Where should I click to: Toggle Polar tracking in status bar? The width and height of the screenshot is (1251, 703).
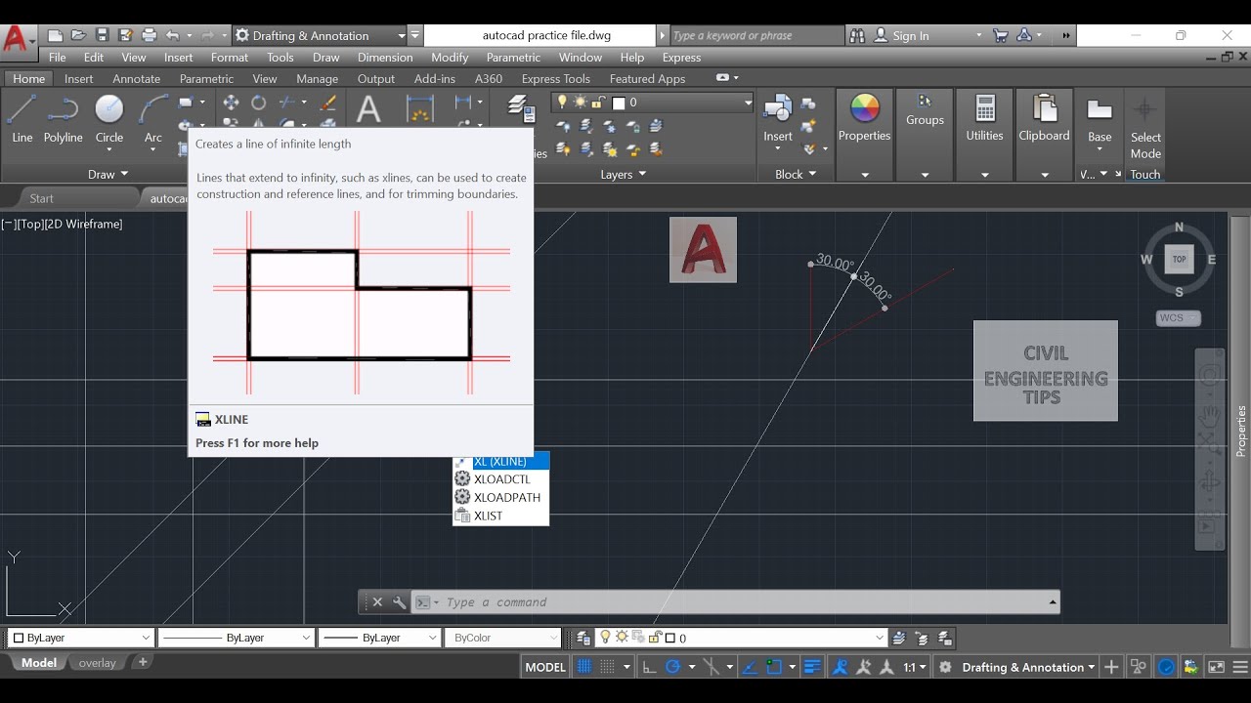click(x=672, y=667)
